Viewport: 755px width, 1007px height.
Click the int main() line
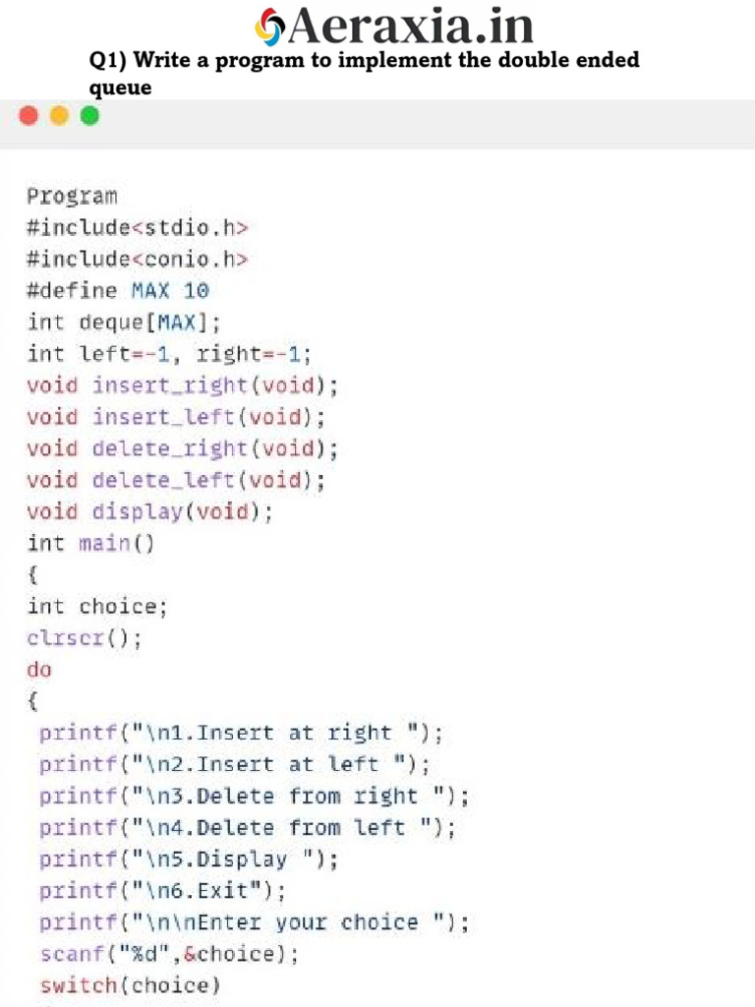pyautogui.click(x=90, y=543)
